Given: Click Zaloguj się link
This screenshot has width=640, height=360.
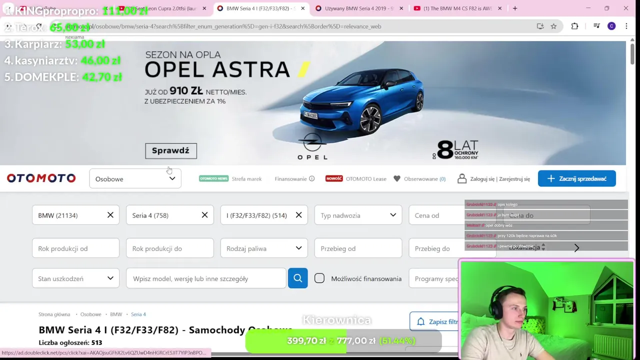Looking at the screenshot, I should point(482,178).
